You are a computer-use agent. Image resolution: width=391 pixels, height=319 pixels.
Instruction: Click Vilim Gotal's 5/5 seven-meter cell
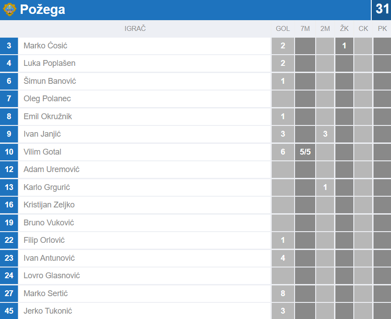point(305,152)
